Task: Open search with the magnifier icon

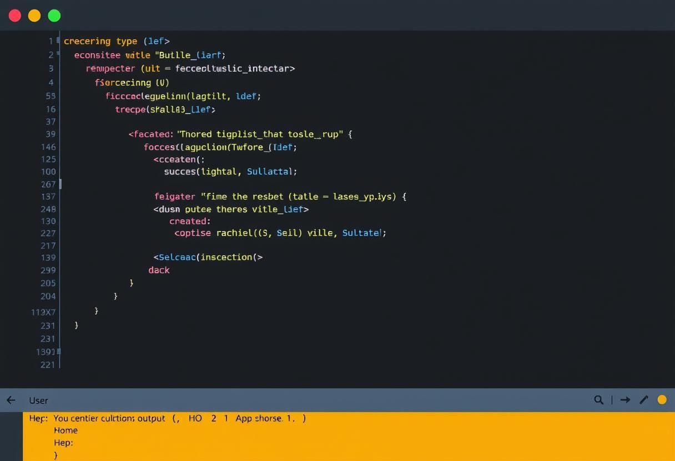Action: pos(598,399)
